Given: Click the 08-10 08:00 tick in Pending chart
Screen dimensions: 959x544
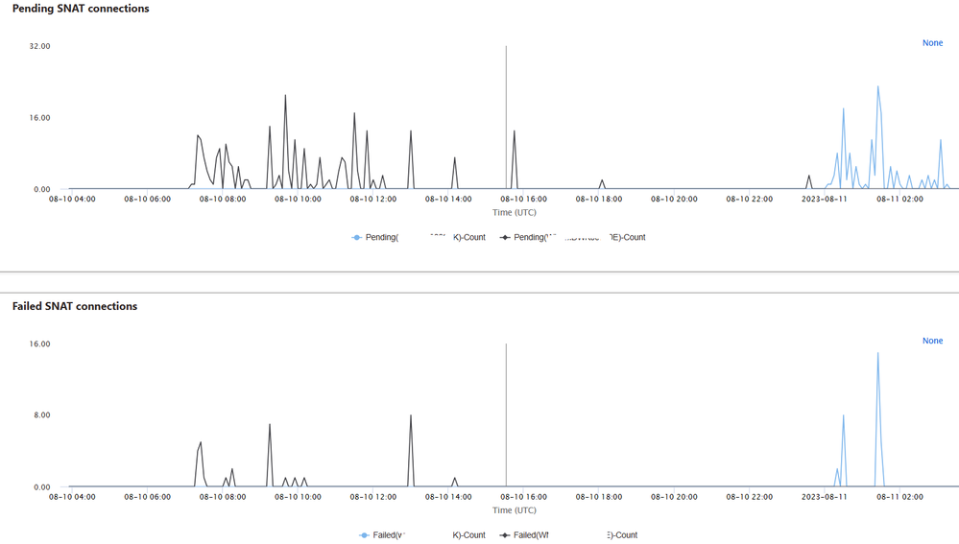Looking at the screenshot, I should [223, 199].
